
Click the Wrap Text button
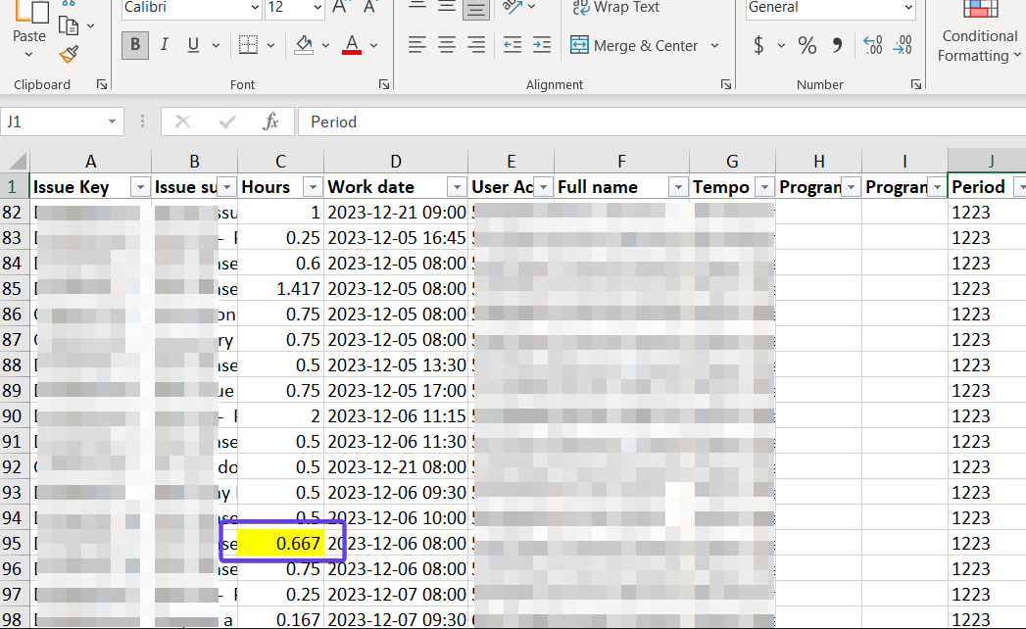[615, 8]
